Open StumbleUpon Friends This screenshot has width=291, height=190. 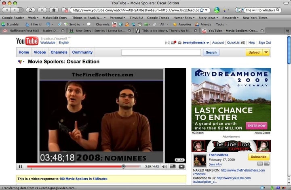[203, 24]
